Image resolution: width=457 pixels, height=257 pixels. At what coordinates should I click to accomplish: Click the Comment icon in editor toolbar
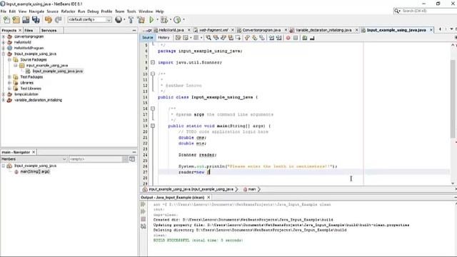click(x=305, y=38)
